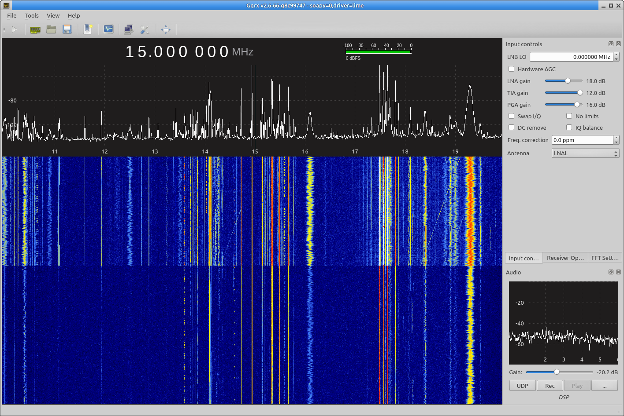Viewport: 624px width, 416px height.
Task: Open the I/Q recorder monitor icon
Action: pos(108,29)
